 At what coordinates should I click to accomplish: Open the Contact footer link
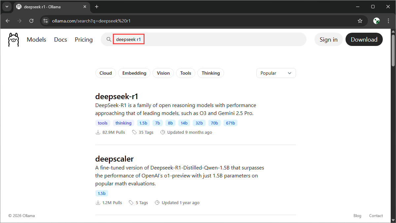click(376, 216)
